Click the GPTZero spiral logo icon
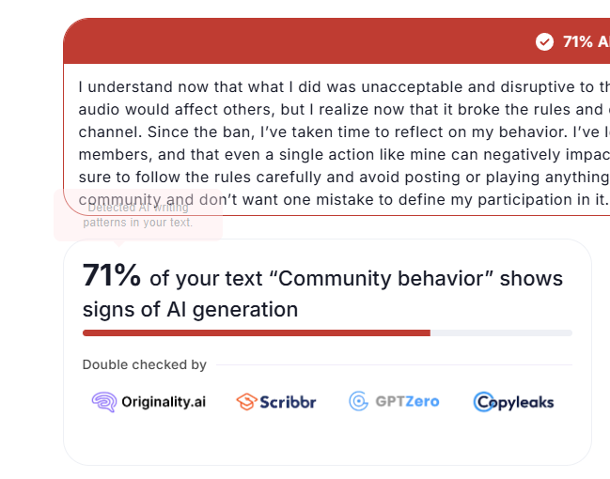The image size is (610, 479). click(x=358, y=401)
